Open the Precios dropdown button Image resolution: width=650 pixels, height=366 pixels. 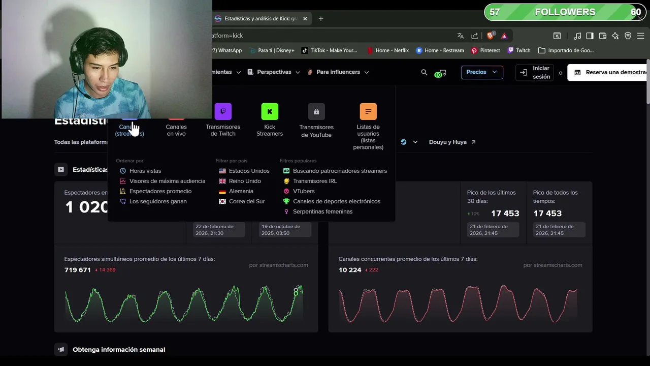pyautogui.click(x=482, y=72)
